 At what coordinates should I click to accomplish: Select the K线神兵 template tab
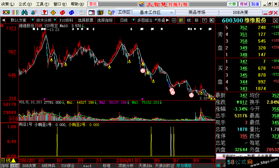click(x=48, y=166)
